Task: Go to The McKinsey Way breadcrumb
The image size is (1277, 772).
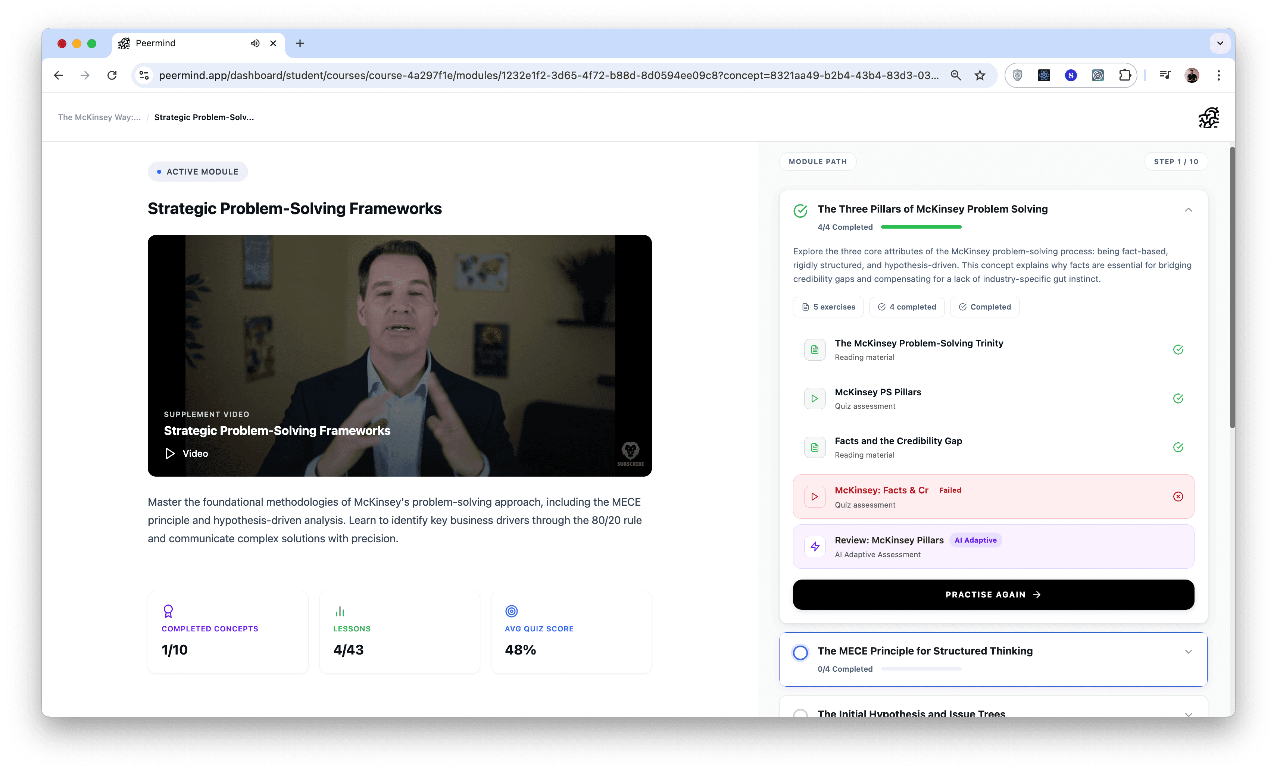Action: (x=99, y=117)
